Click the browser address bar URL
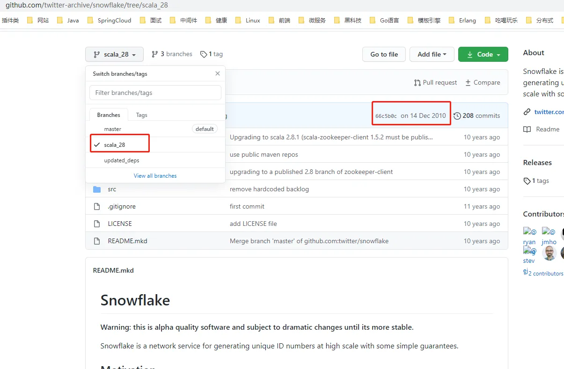 tap(87, 5)
